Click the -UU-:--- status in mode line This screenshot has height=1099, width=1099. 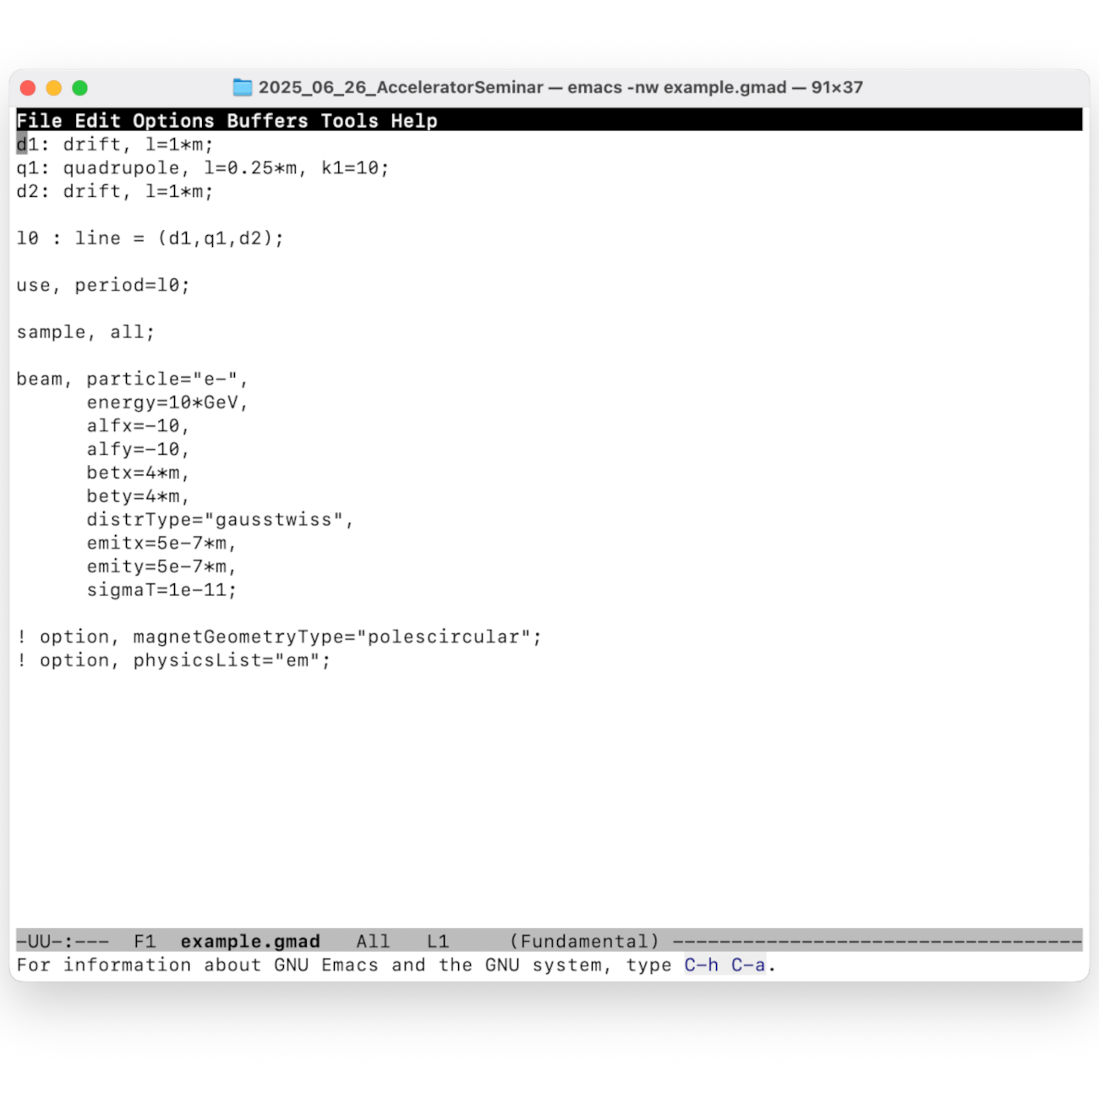(63, 941)
